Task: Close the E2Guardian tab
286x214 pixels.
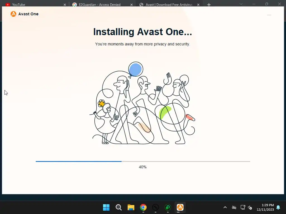Action: click(132, 5)
